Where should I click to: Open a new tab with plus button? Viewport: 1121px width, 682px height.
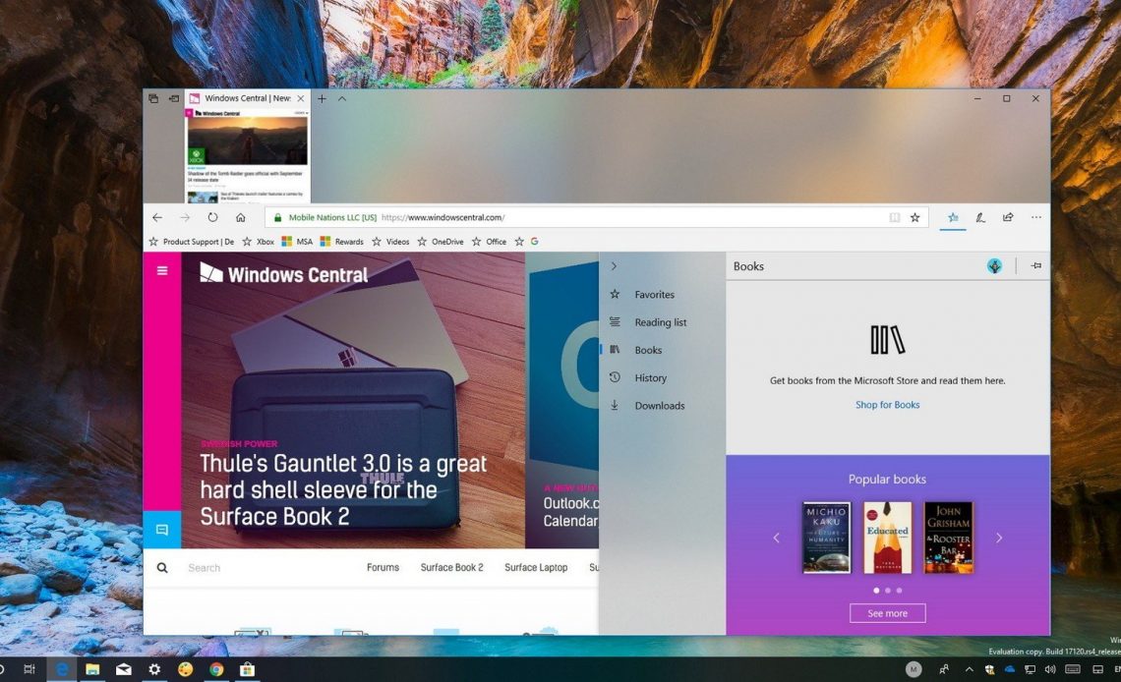coord(322,98)
